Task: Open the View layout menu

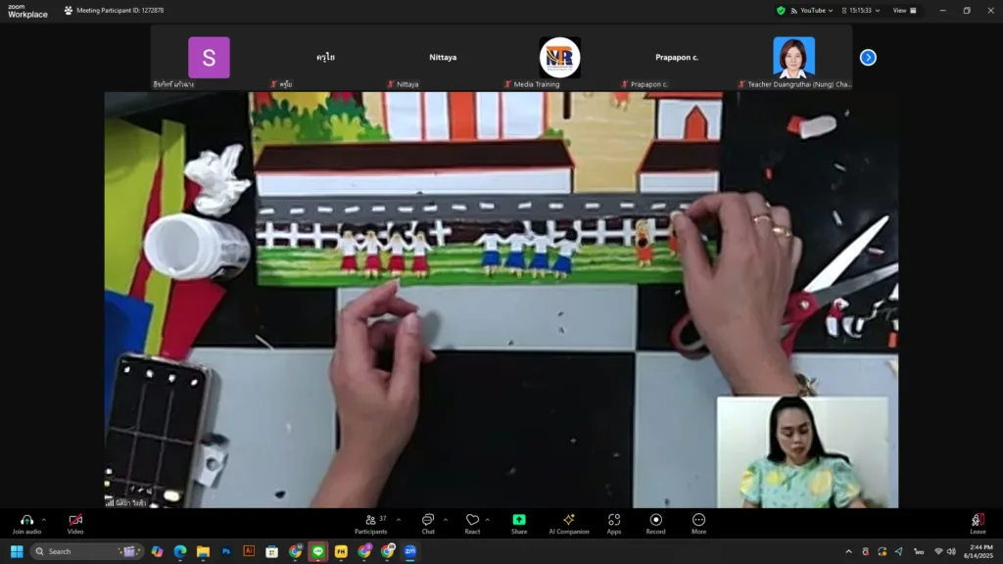Action: (904, 11)
